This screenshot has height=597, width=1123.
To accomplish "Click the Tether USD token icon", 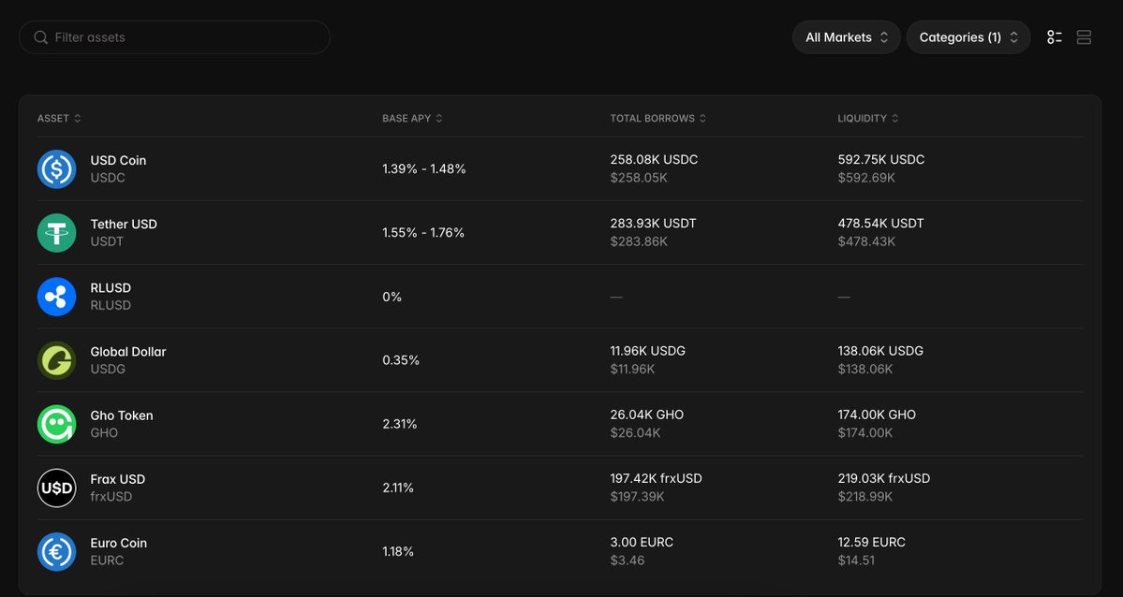I will 56,233.
